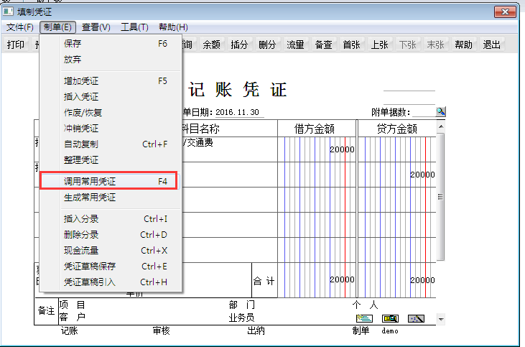The width and height of the screenshot is (525, 347).
Task: Open the 查看(V) menu
Action: 96,27
